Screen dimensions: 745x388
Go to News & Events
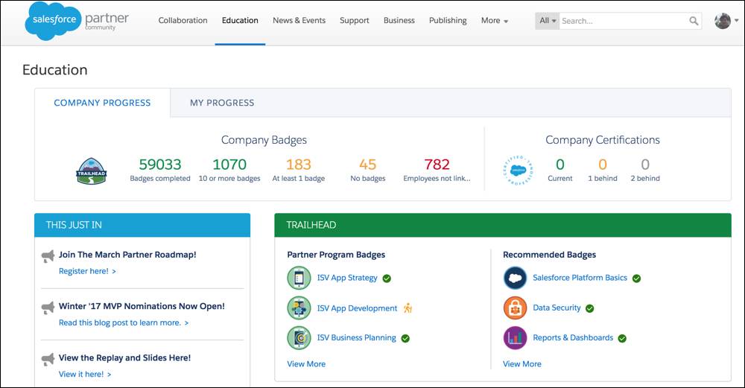coord(299,20)
